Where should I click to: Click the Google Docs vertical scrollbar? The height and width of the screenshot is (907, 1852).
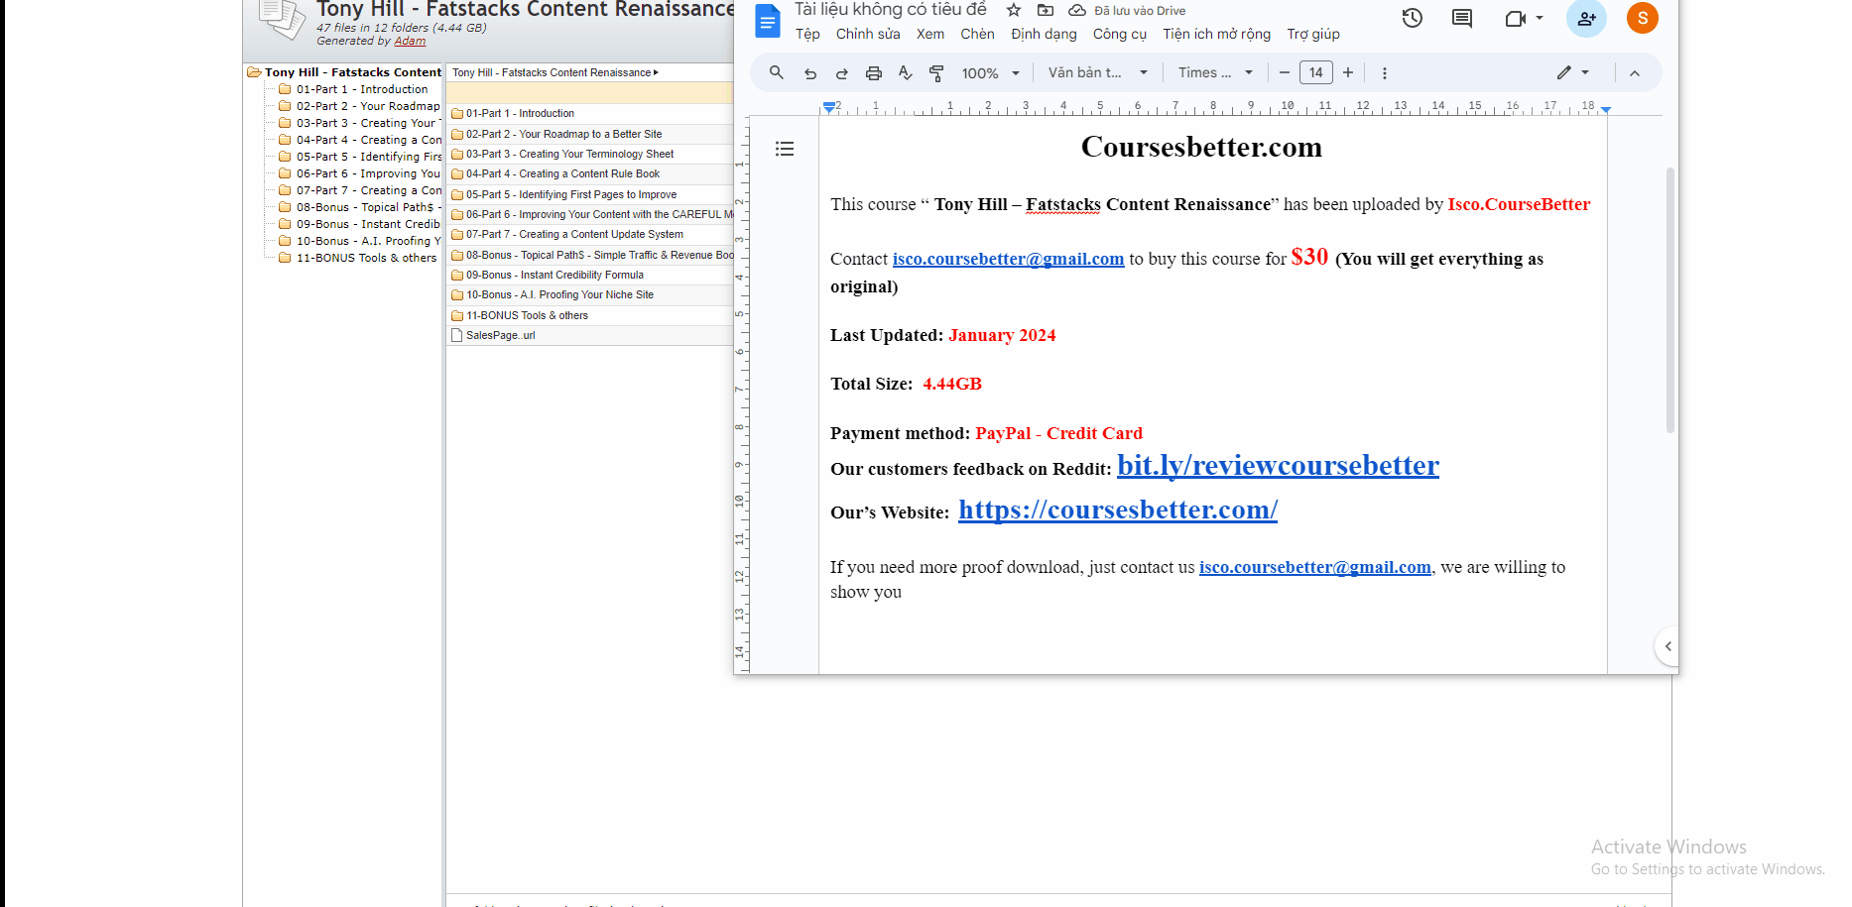click(x=1670, y=299)
